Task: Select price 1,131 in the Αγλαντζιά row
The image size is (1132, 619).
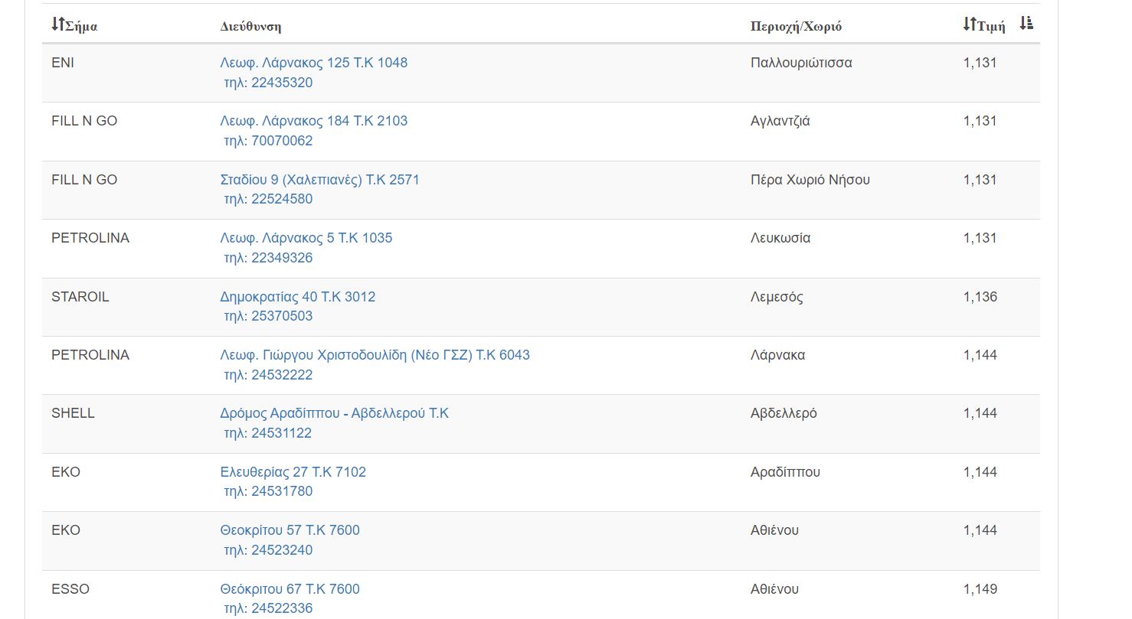Action: click(980, 121)
